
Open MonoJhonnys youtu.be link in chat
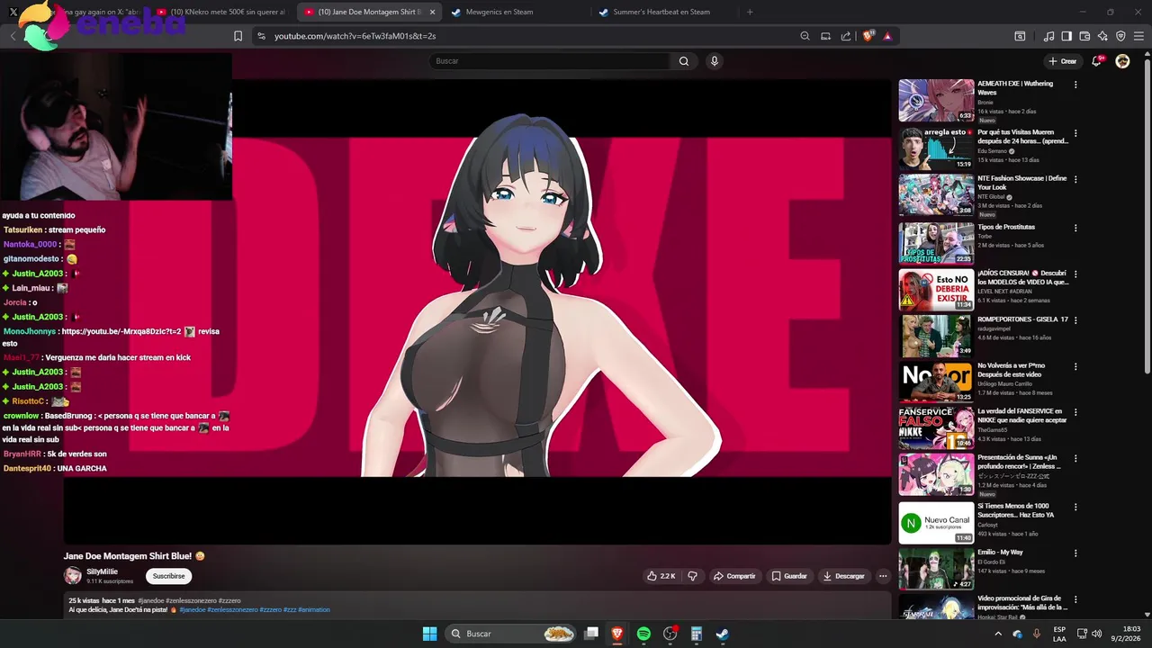tap(121, 331)
